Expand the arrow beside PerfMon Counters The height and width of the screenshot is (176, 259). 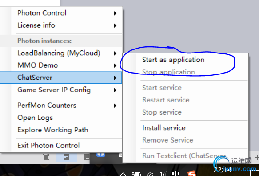[115, 106]
